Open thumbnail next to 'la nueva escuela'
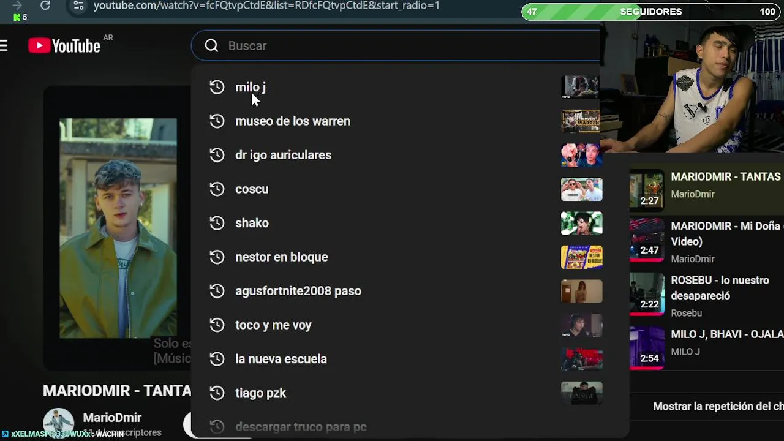 (x=581, y=359)
